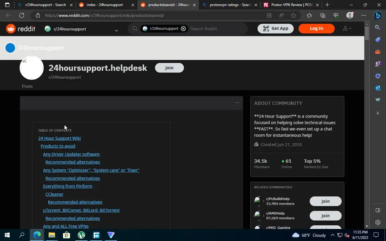Expand the r/24hoursupport community dropdown
Viewport: 386px width, 241px height.
coord(116,30)
